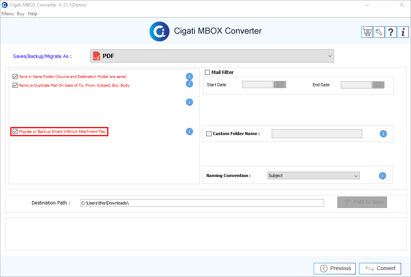411x277 pixels.
Task: Click the Destination Path input field
Action: point(202,203)
